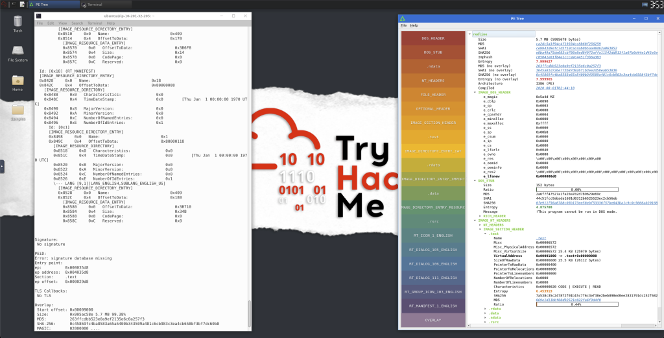Switch to PE Tree in the taskbar
The height and width of the screenshot is (338, 664).
pyautogui.click(x=53, y=5)
